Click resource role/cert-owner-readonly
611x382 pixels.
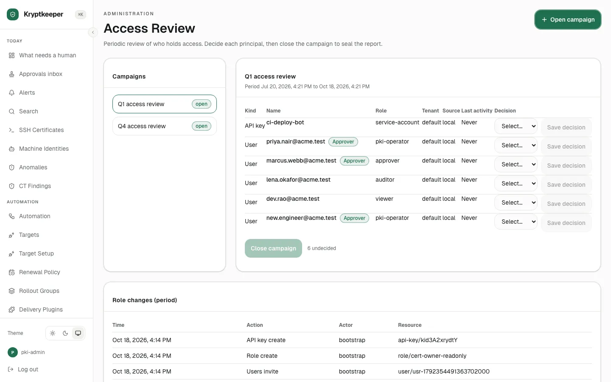coord(432,356)
